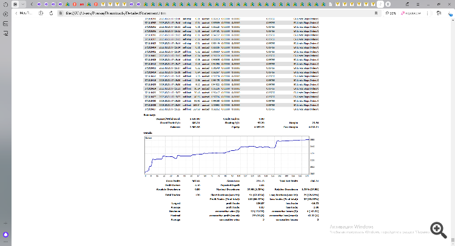Click the Total Net Profit label
Screen dimensions: 455x246
[x=289, y=181]
